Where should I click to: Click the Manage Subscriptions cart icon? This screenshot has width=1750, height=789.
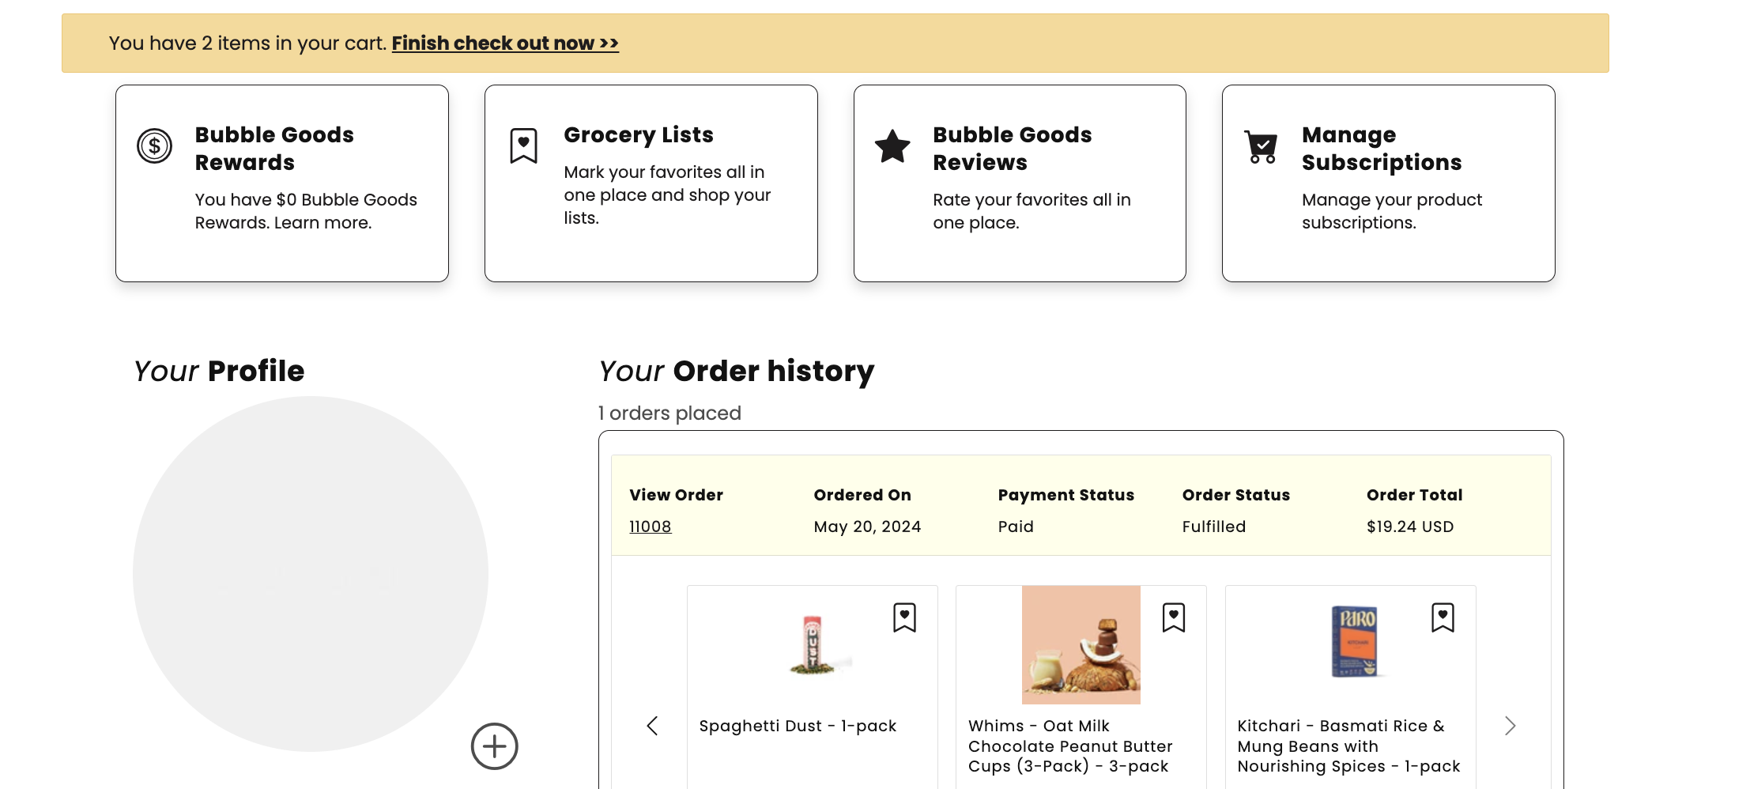[x=1262, y=146]
